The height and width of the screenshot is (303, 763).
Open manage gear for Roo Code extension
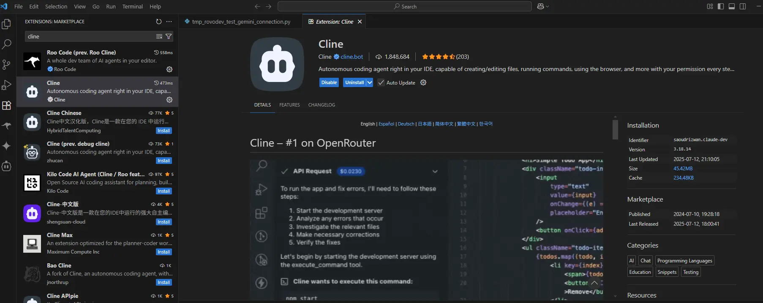pos(169,69)
